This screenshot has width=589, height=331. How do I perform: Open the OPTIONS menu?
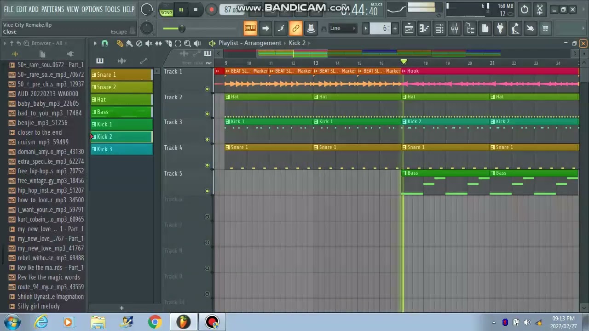[x=92, y=9]
